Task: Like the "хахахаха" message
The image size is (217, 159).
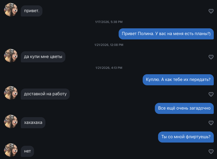Action: 211,123
